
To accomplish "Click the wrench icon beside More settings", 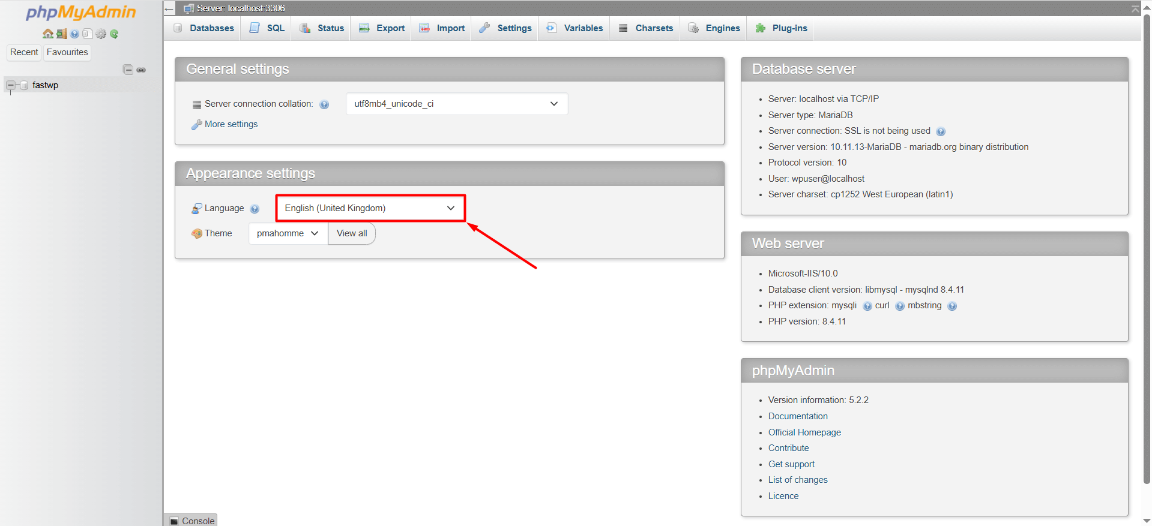I will click(196, 124).
